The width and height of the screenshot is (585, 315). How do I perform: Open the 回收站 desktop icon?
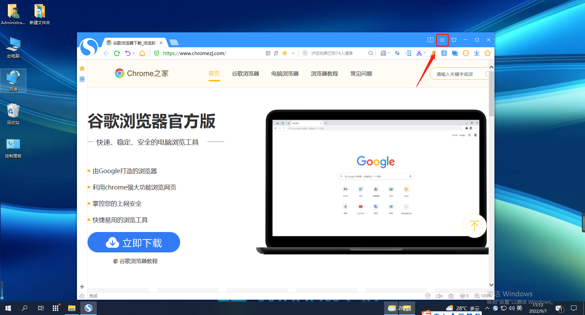tap(13, 114)
